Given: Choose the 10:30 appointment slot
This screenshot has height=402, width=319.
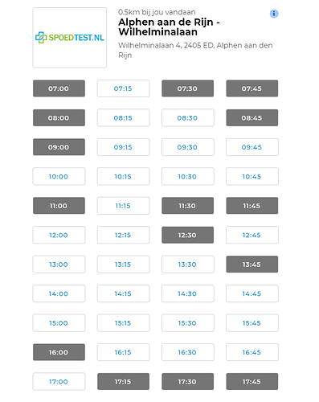Looking at the screenshot, I should click(188, 176).
